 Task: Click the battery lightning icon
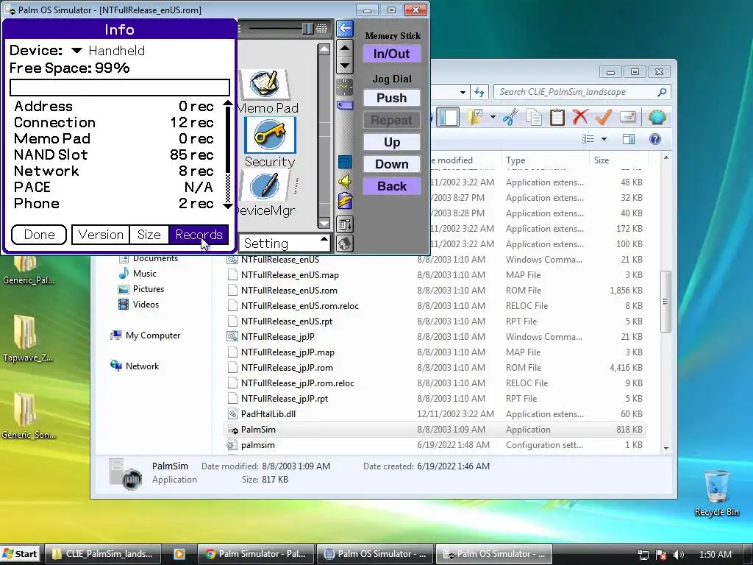click(x=345, y=201)
